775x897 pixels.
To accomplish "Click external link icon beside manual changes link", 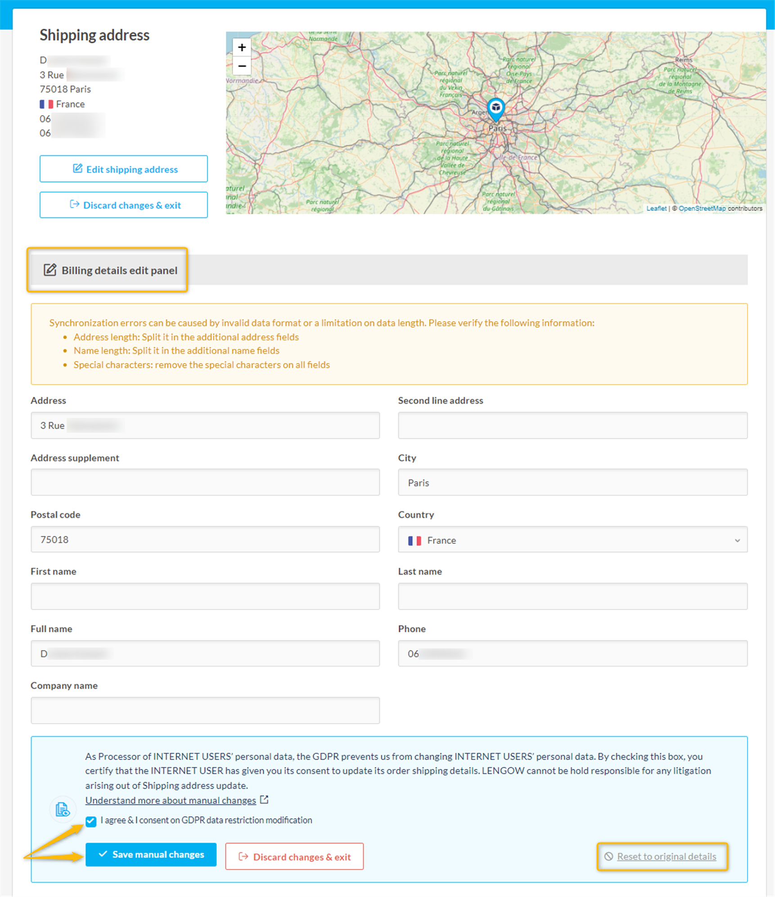I will coord(264,800).
